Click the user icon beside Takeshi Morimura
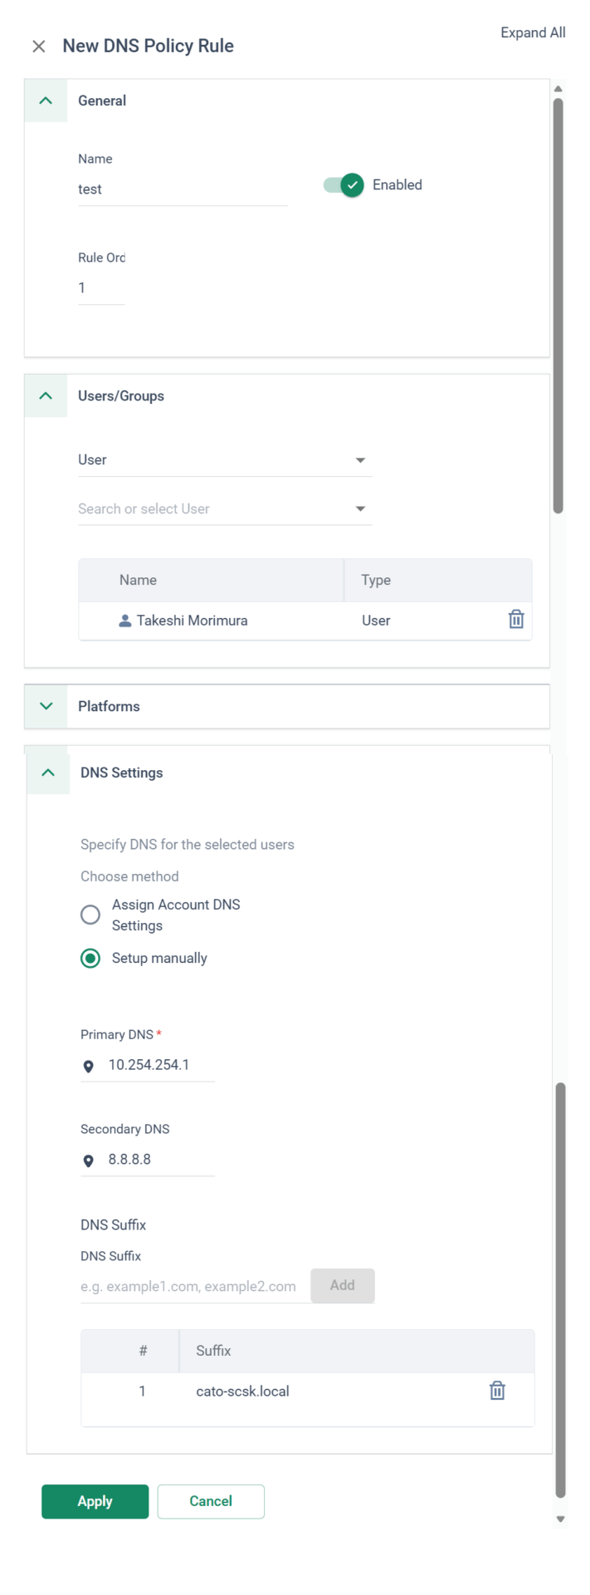 click(125, 621)
